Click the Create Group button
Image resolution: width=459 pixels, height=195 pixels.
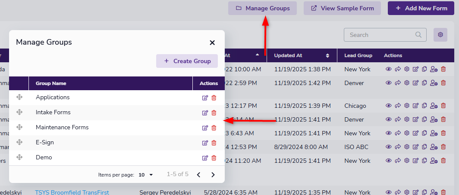coord(187,61)
